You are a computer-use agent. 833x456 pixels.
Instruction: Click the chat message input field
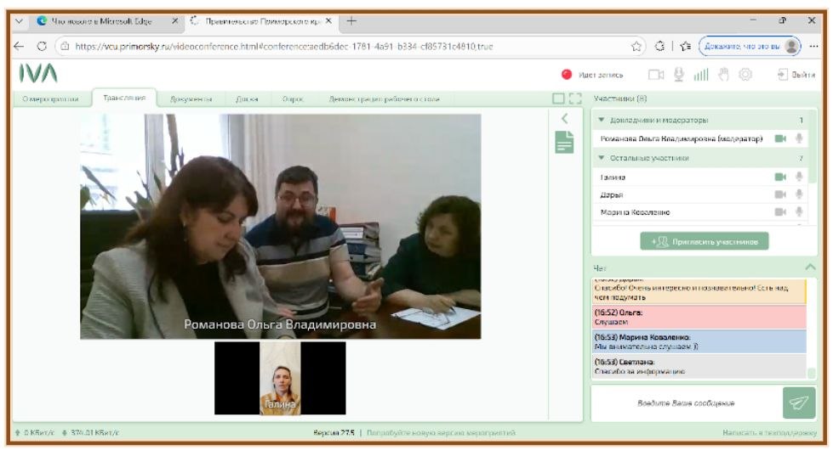tap(685, 403)
